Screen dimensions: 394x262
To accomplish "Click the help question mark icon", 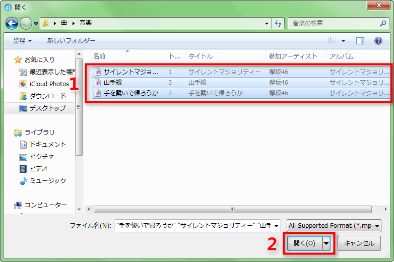I will click(378, 41).
